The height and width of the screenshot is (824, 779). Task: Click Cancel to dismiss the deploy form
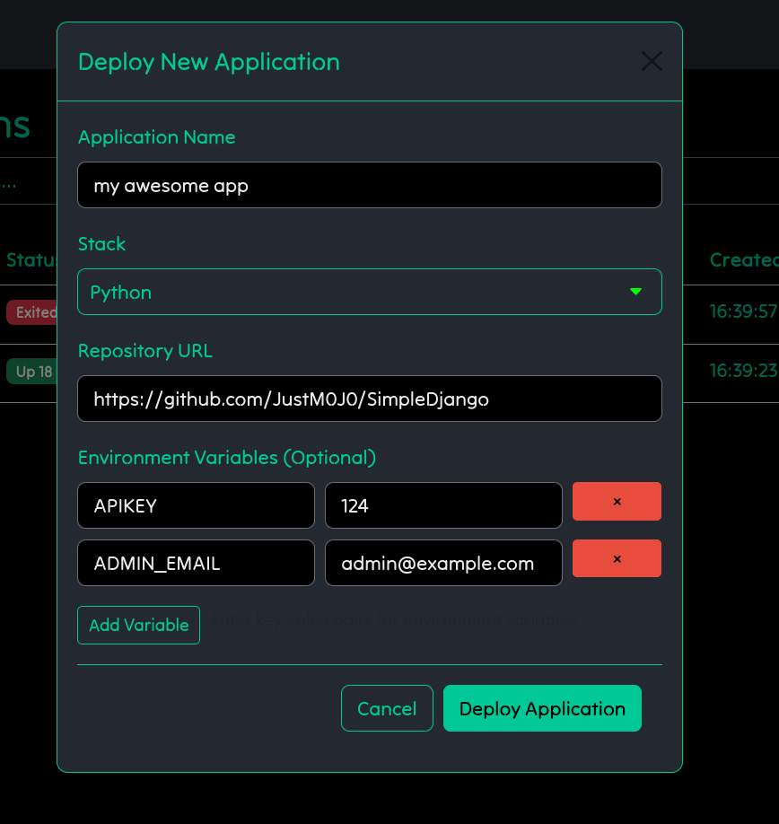387,708
